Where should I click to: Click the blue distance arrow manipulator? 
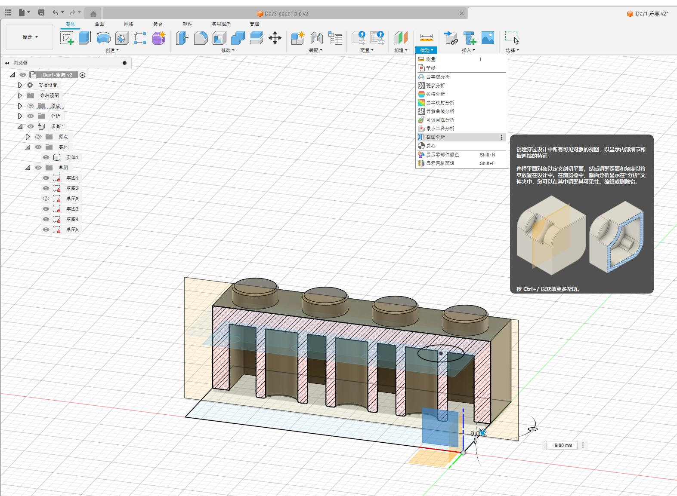pyautogui.click(x=483, y=432)
